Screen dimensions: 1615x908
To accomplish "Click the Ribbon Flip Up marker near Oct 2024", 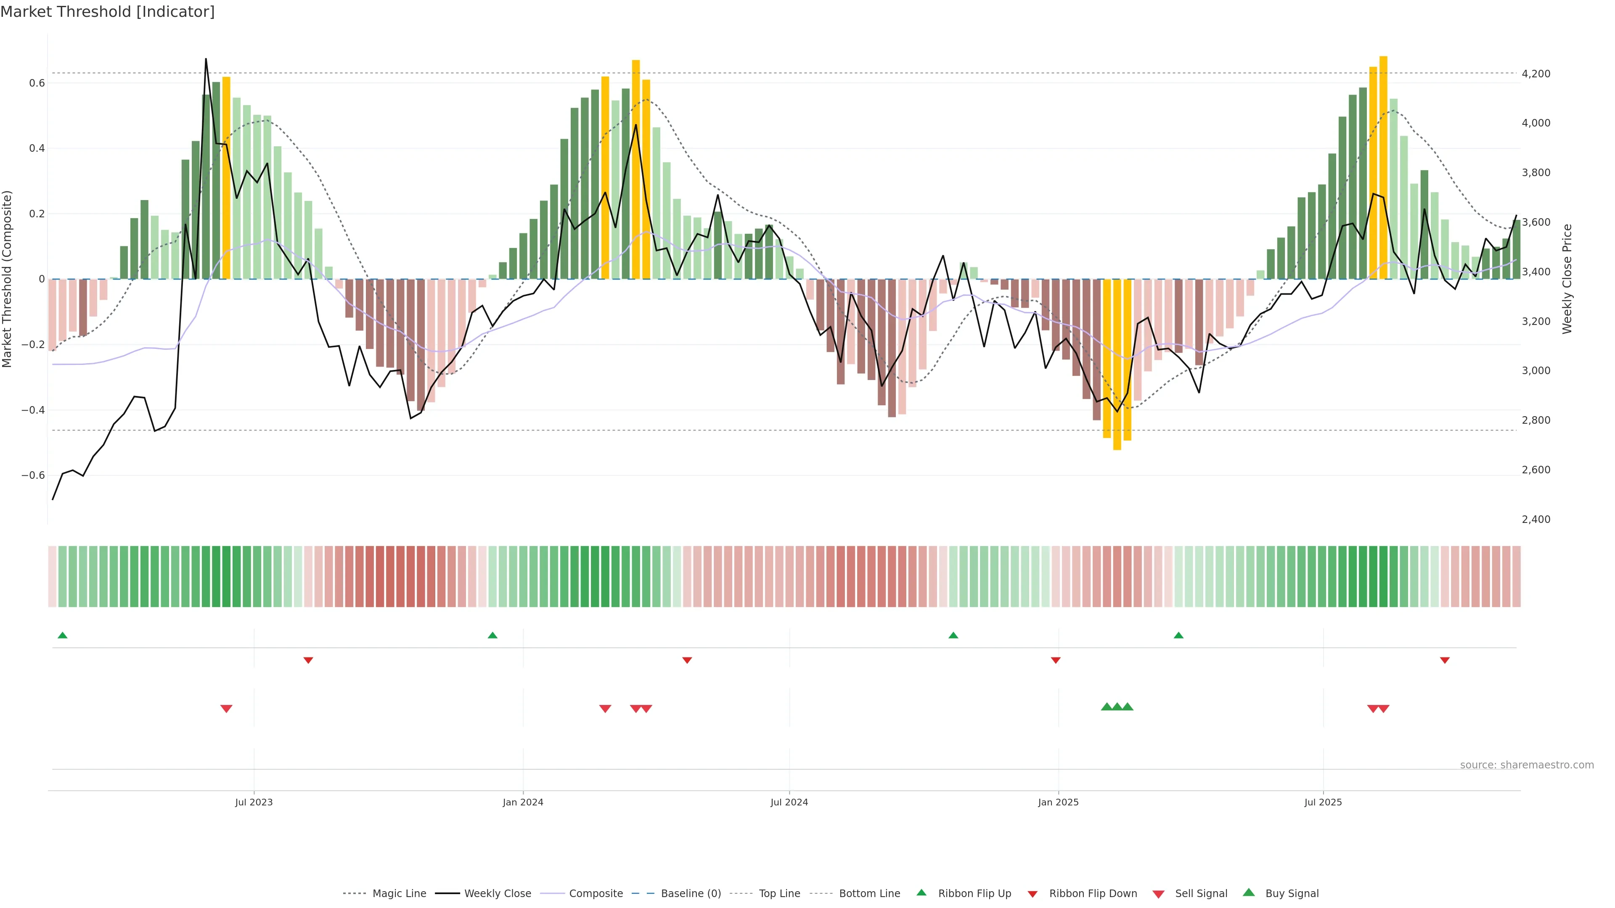I will 953,636.
